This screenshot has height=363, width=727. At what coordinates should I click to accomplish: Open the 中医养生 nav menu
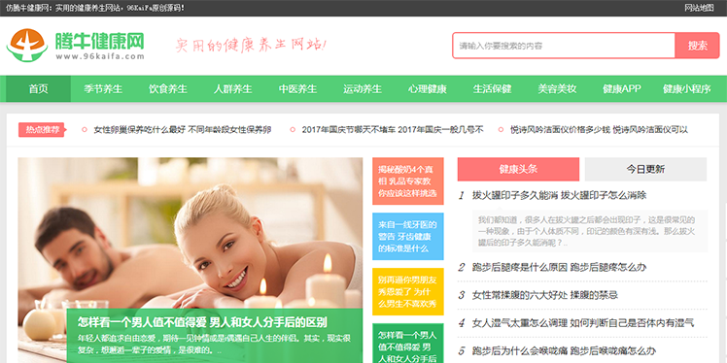point(297,89)
